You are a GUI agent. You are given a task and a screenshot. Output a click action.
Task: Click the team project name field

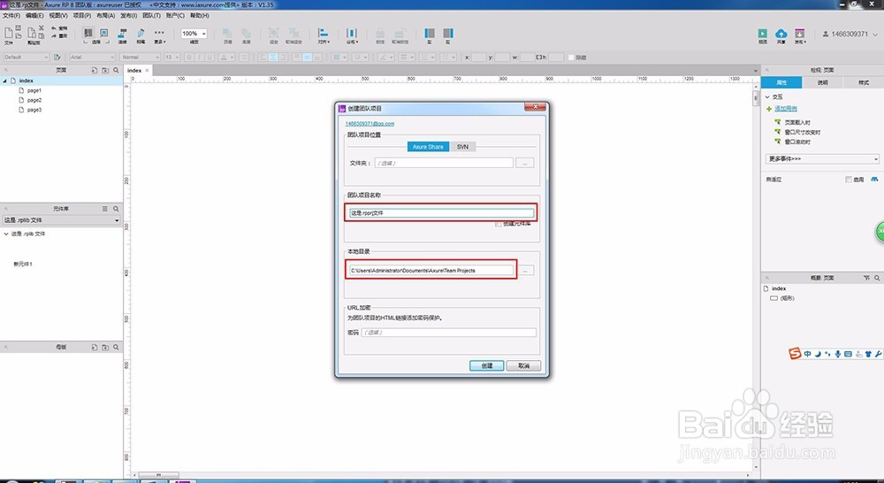coord(441,213)
